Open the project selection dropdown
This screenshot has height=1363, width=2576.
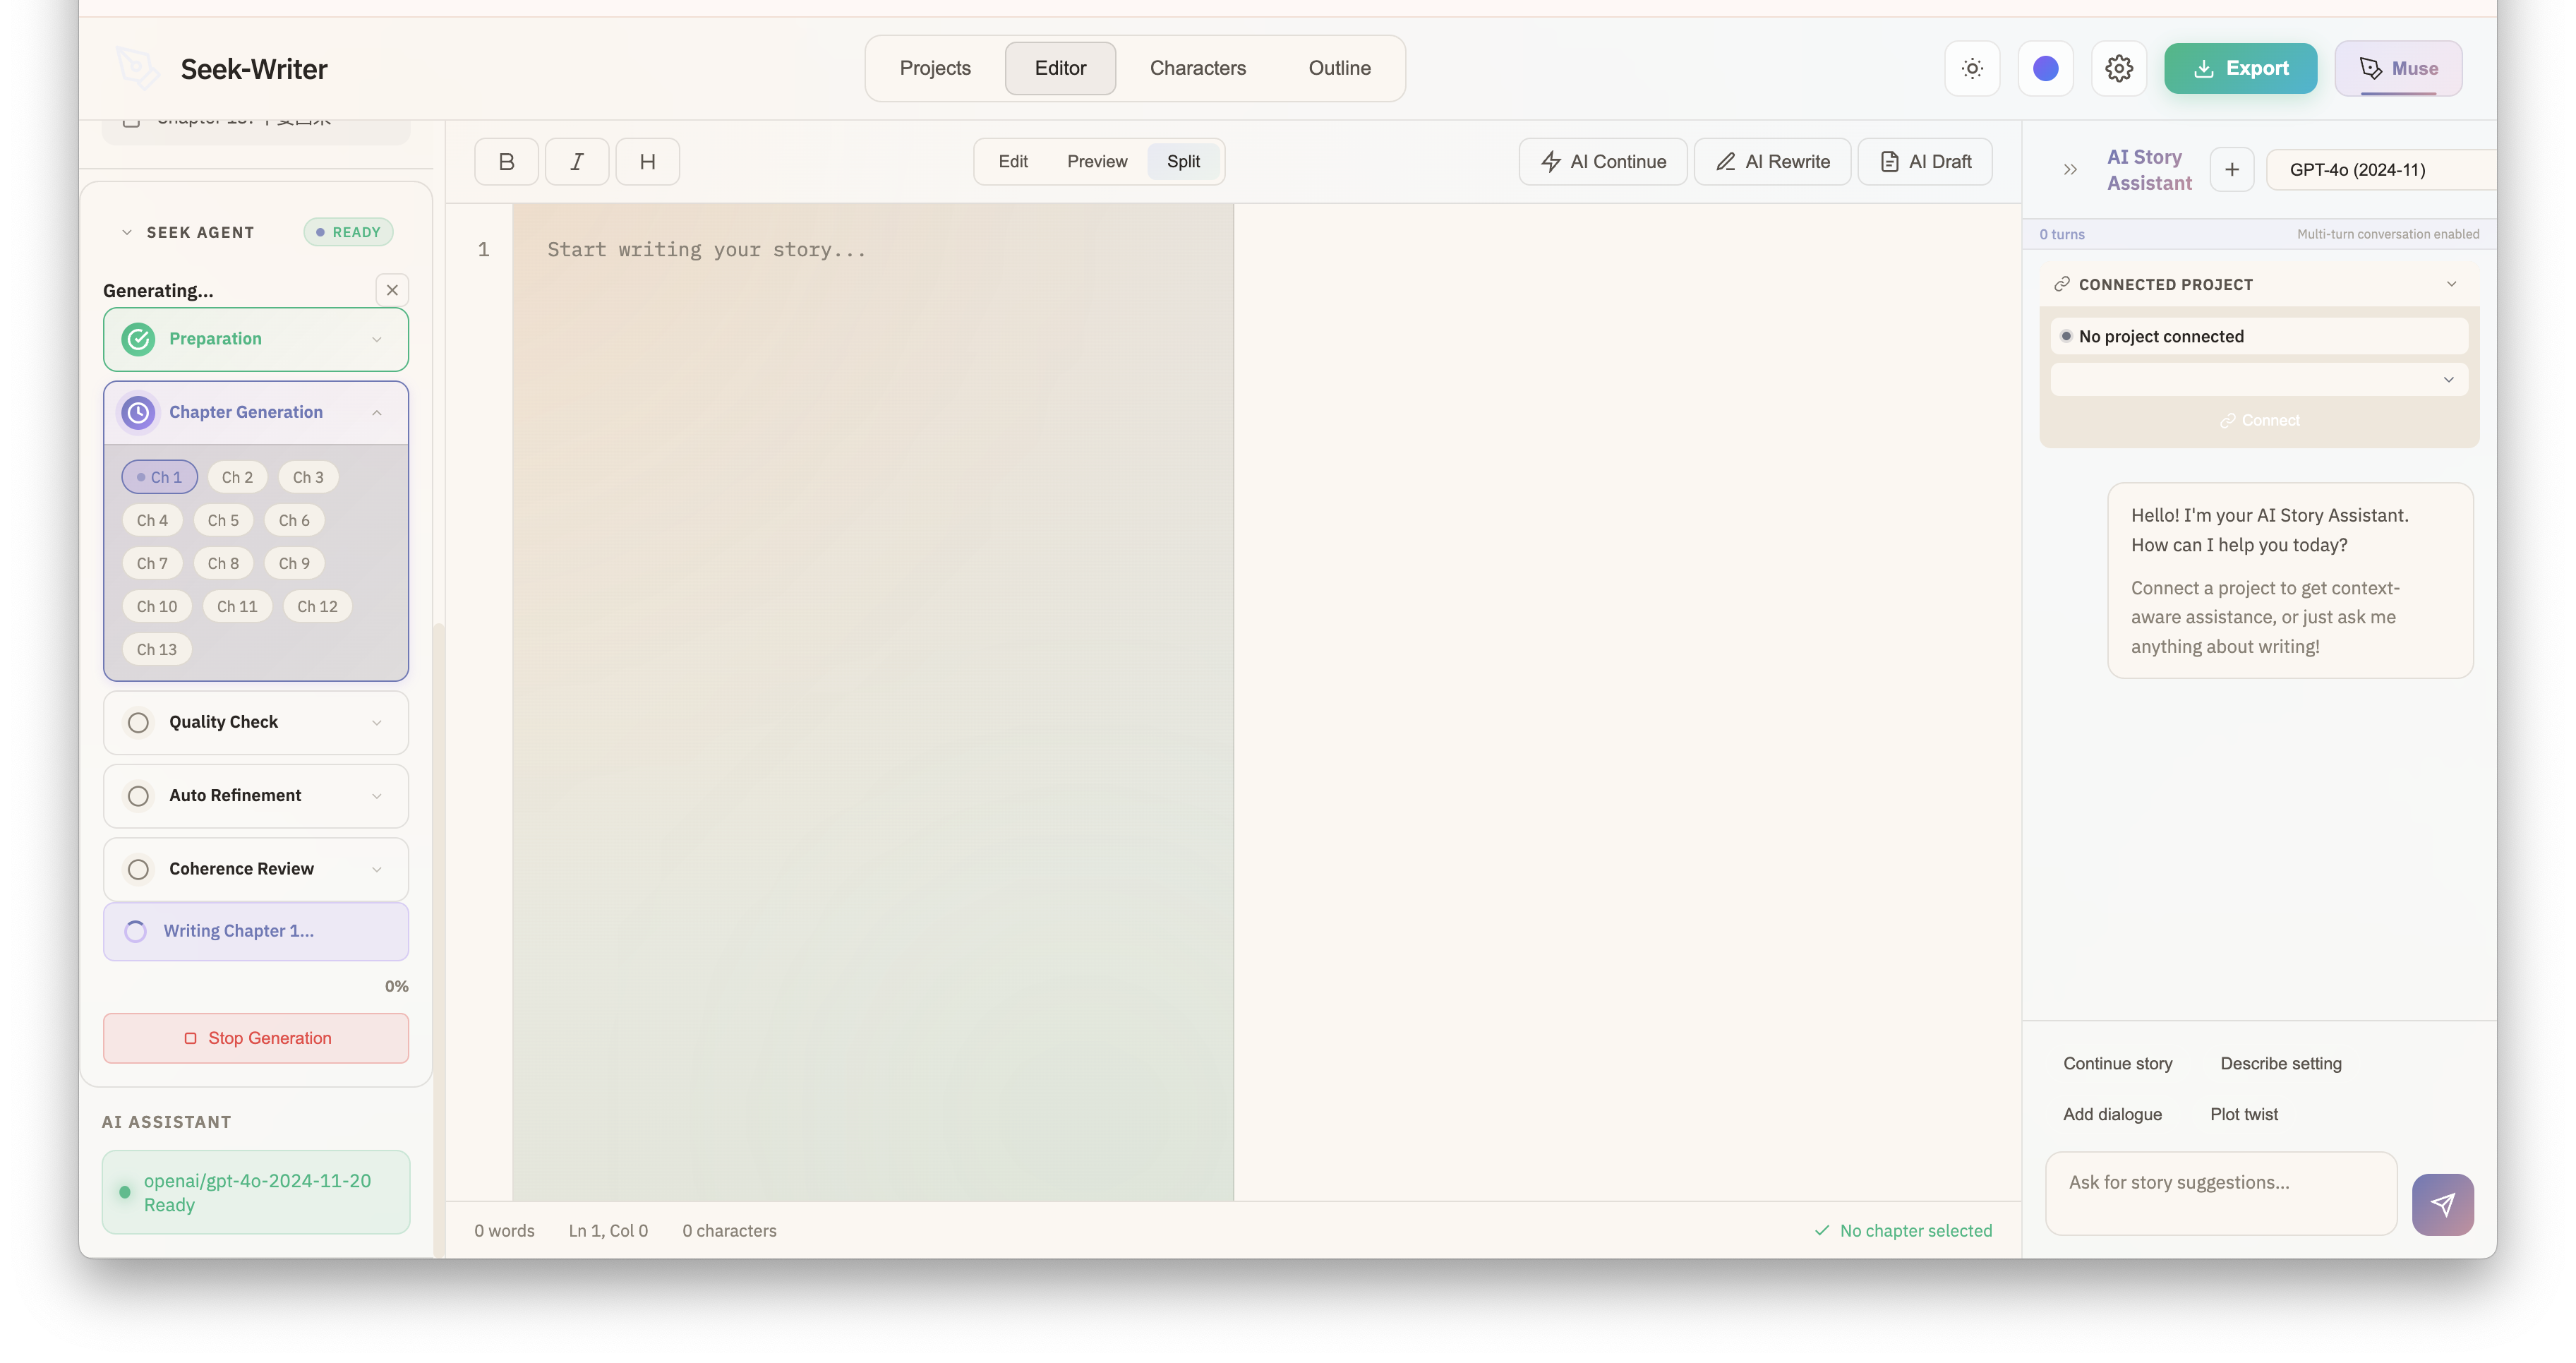[x=2259, y=379]
